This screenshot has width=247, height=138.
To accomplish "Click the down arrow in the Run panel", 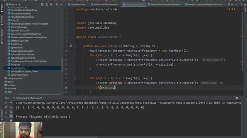I will [11, 107].
